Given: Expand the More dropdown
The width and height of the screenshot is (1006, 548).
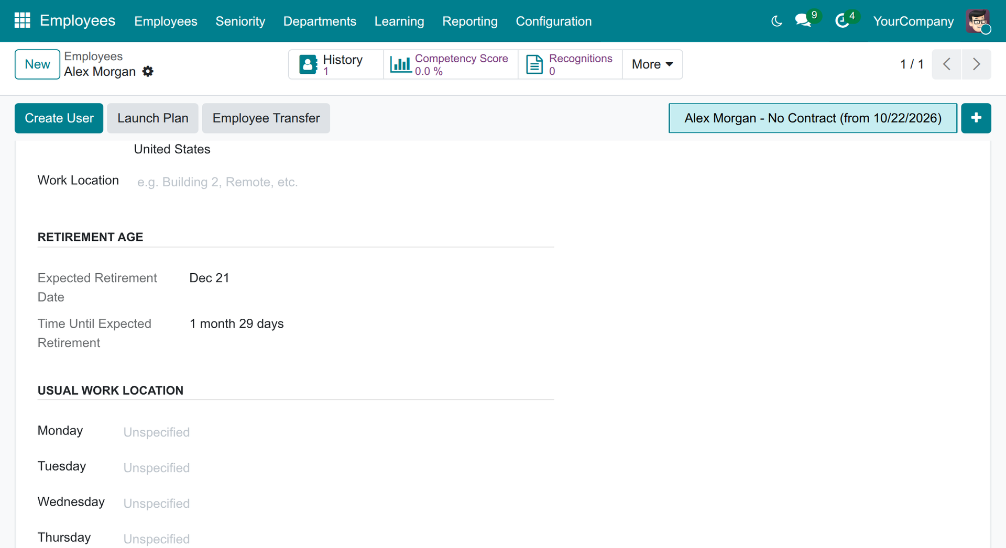Looking at the screenshot, I should [652, 64].
